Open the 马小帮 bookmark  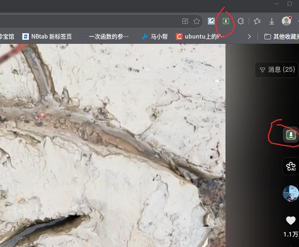[155, 37]
